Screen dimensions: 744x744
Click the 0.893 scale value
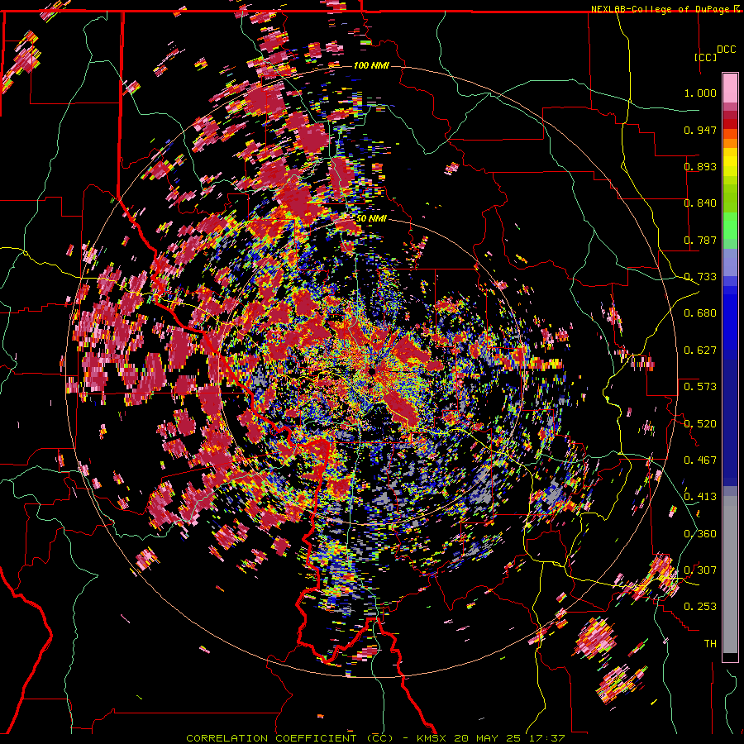(x=700, y=166)
